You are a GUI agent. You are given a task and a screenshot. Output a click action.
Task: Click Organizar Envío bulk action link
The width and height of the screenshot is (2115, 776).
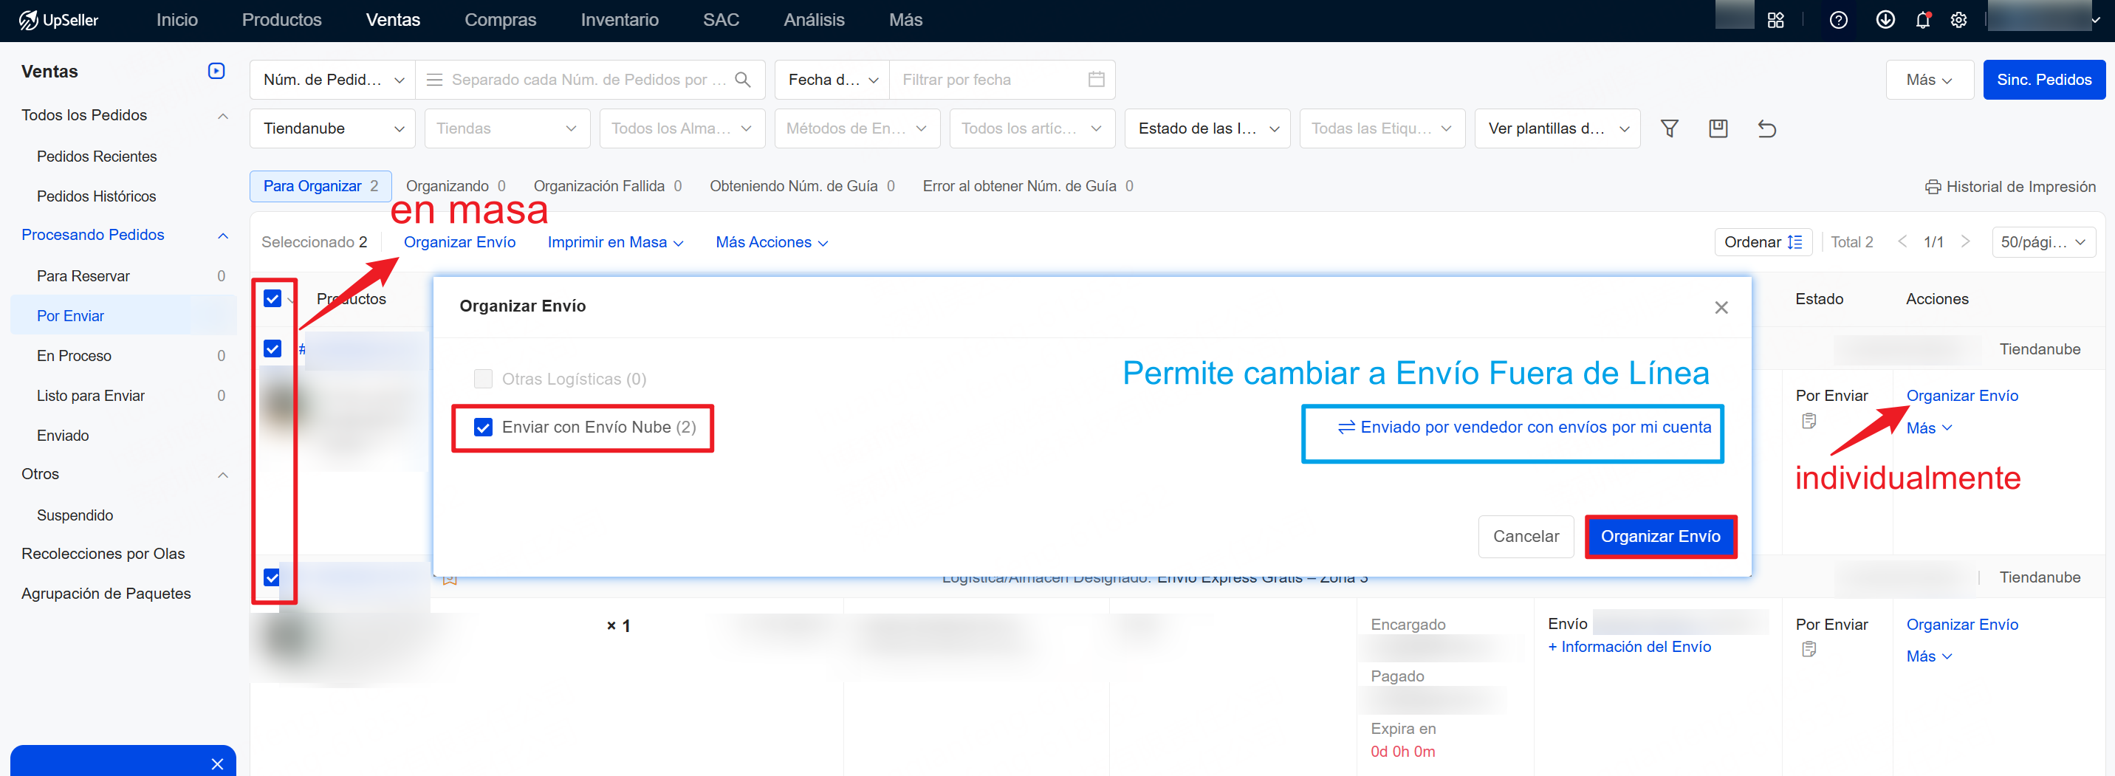point(459,242)
